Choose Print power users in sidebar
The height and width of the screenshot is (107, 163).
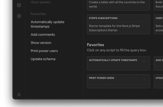[x=44, y=51]
